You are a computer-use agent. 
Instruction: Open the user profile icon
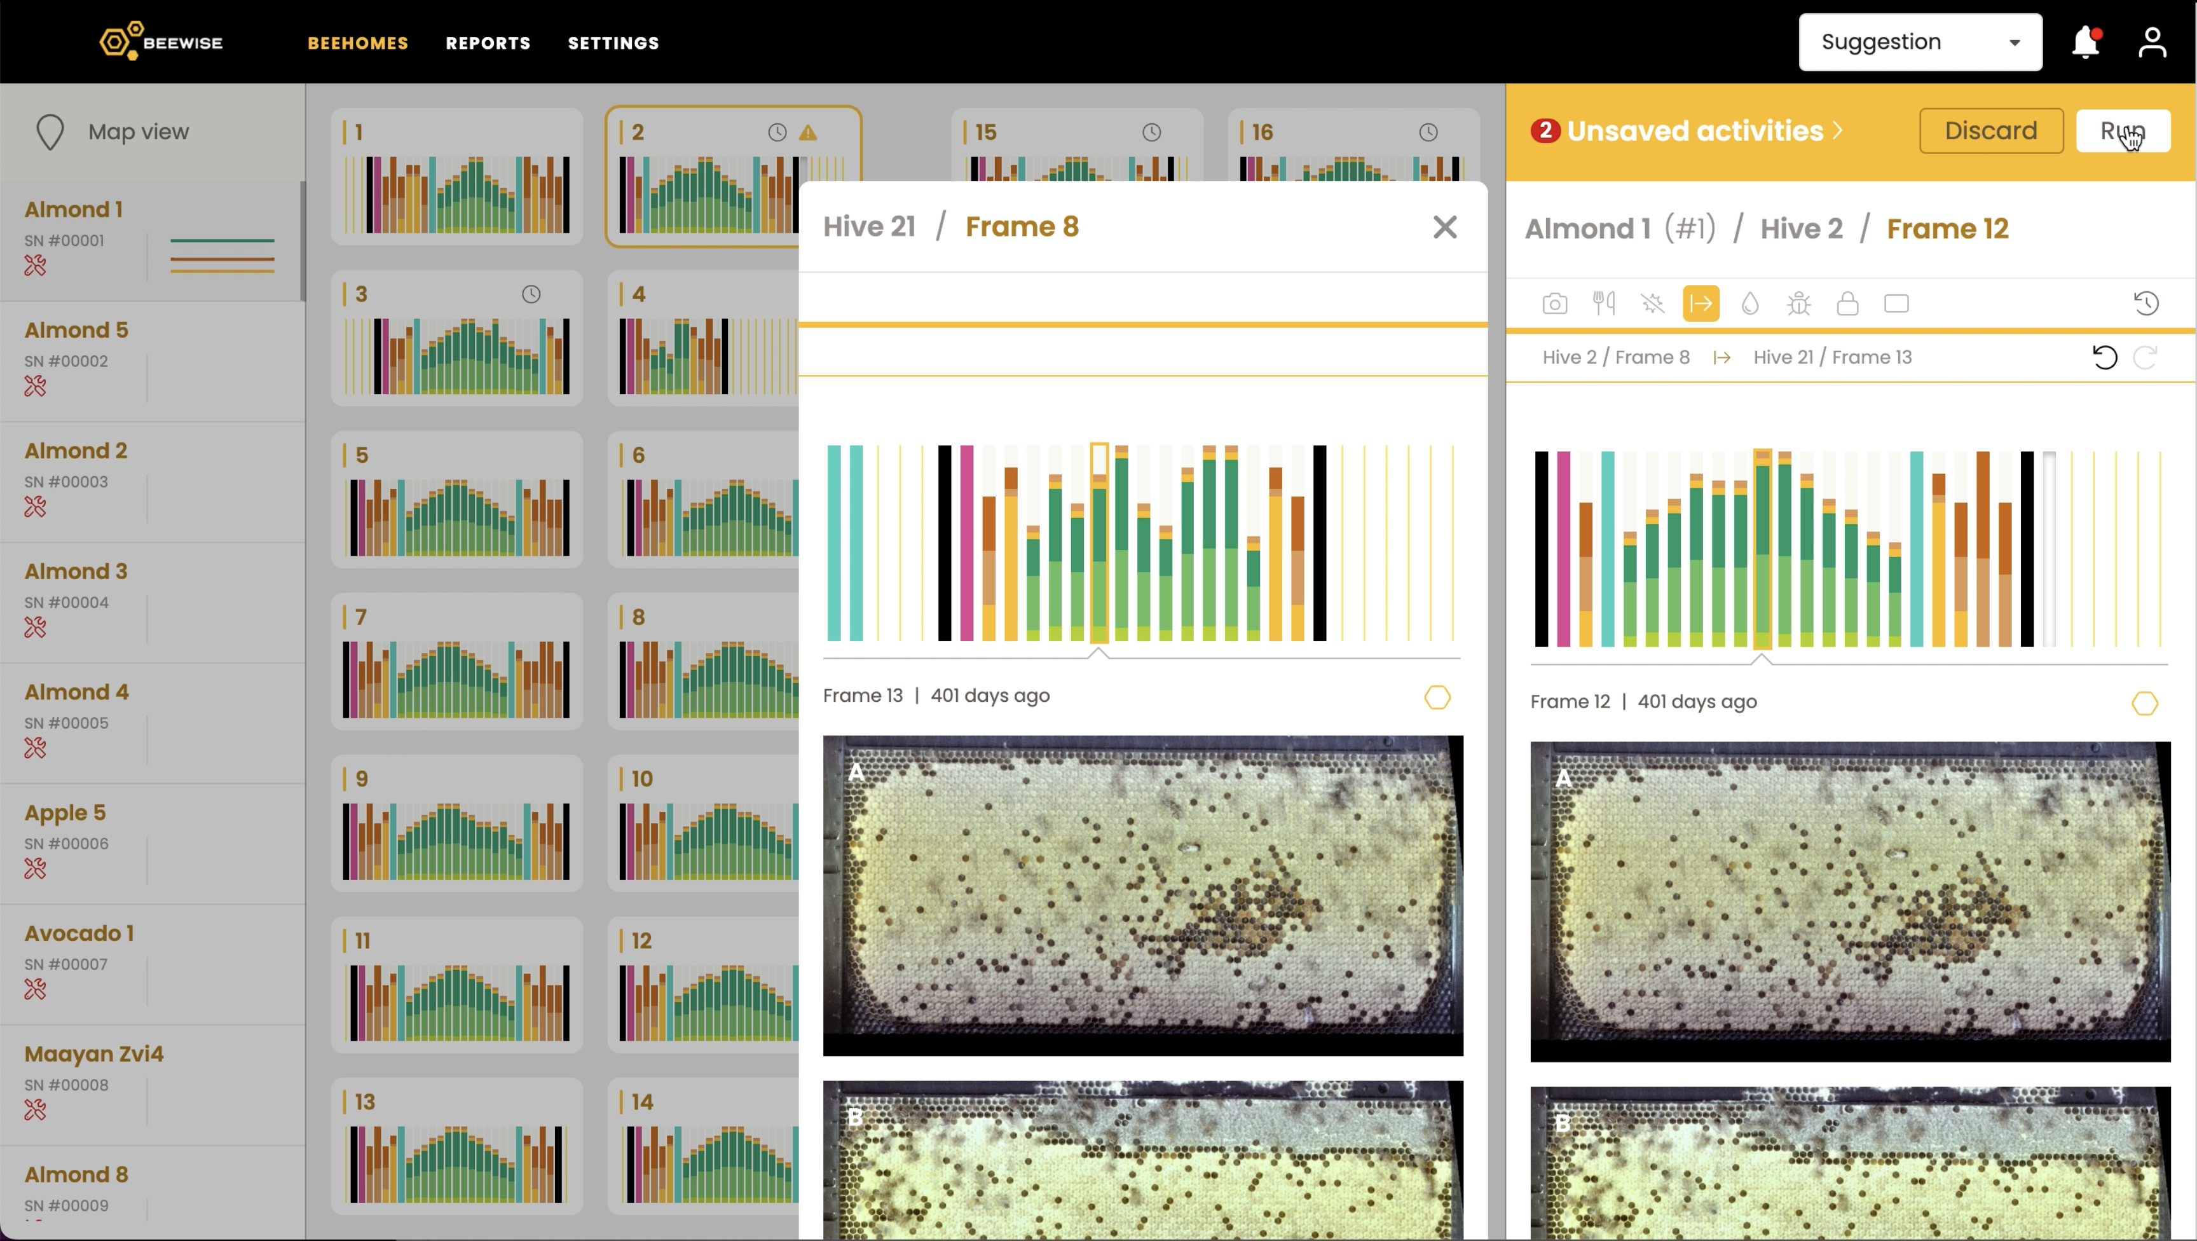2152,42
